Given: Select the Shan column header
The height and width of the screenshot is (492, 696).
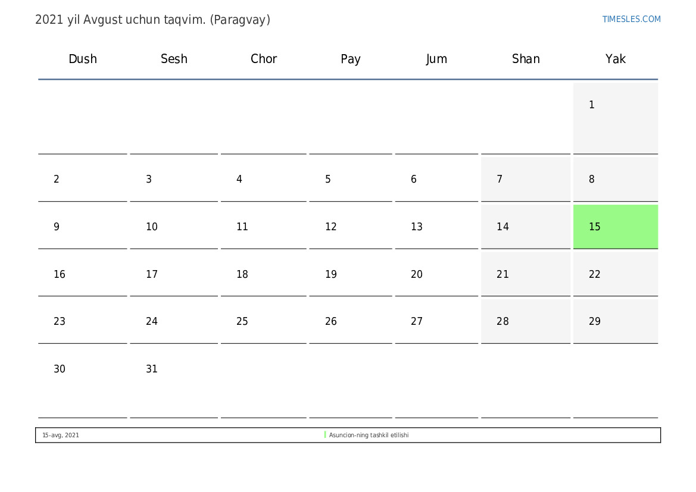Looking at the screenshot, I should 526,59.
